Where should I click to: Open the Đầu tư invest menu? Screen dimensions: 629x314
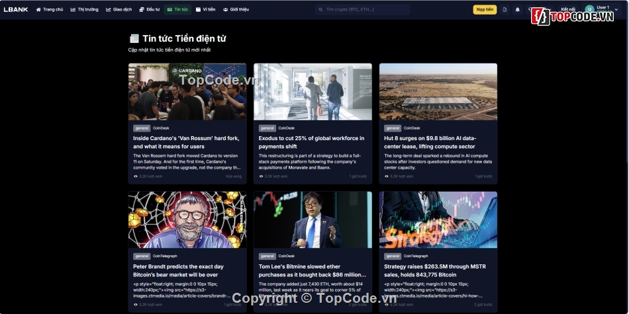tap(150, 9)
